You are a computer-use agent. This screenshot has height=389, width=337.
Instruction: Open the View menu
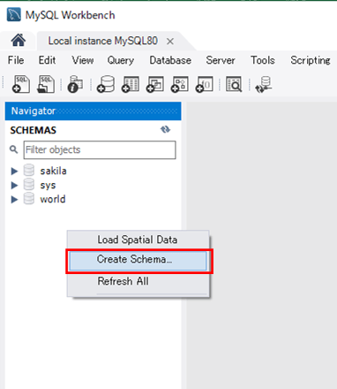pyautogui.click(x=83, y=60)
